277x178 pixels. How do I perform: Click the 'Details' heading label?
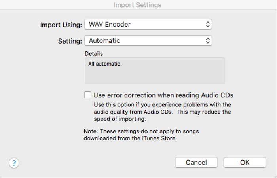click(x=93, y=53)
